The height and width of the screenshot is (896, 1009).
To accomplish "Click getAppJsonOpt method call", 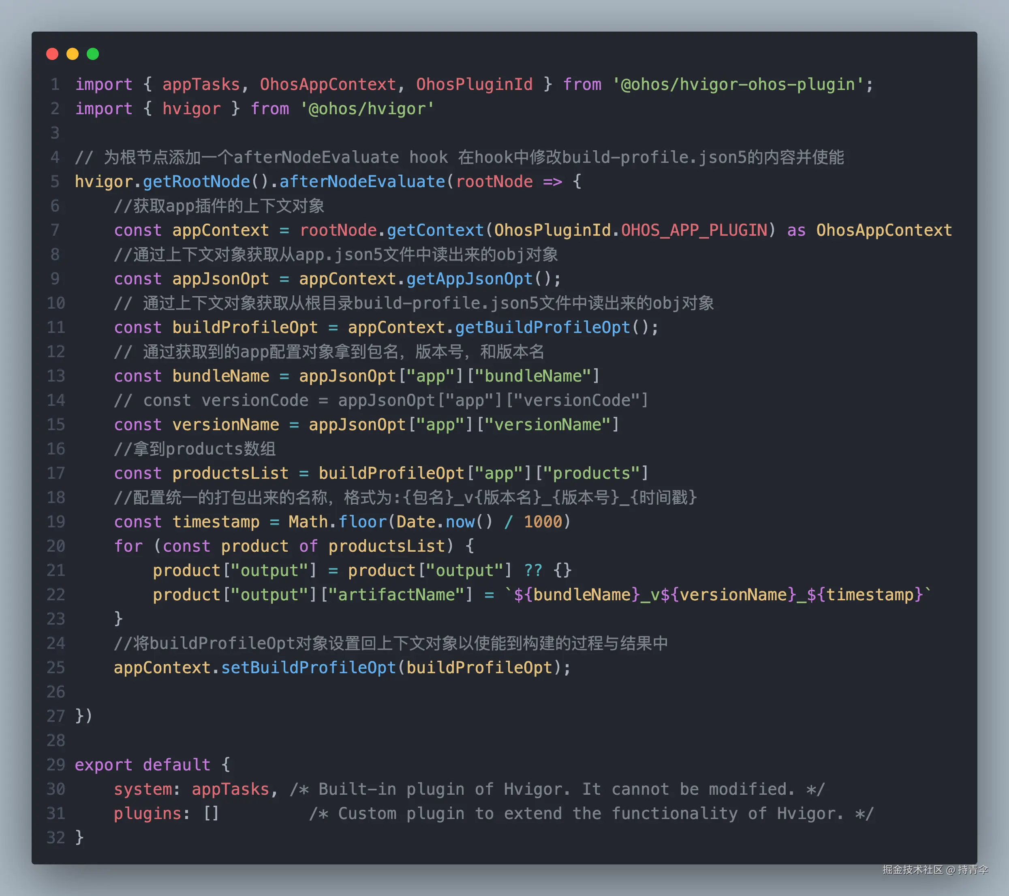I will tap(470, 279).
